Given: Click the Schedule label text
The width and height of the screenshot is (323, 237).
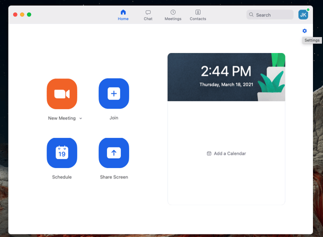Looking at the screenshot, I should 62,177.
